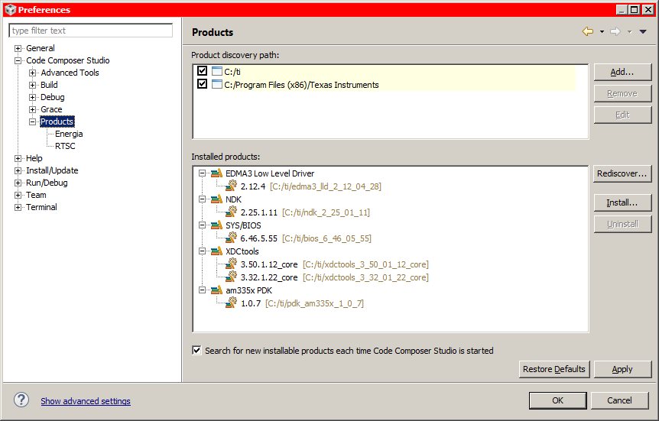Click the XDCtools product icon

coord(216,251)
